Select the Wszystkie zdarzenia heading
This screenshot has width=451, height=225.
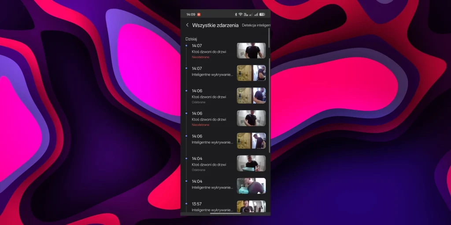[x=215, y=25]
